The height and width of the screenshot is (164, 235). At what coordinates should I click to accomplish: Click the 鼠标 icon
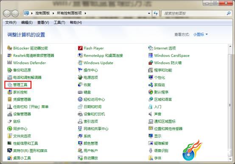(10, 121)
